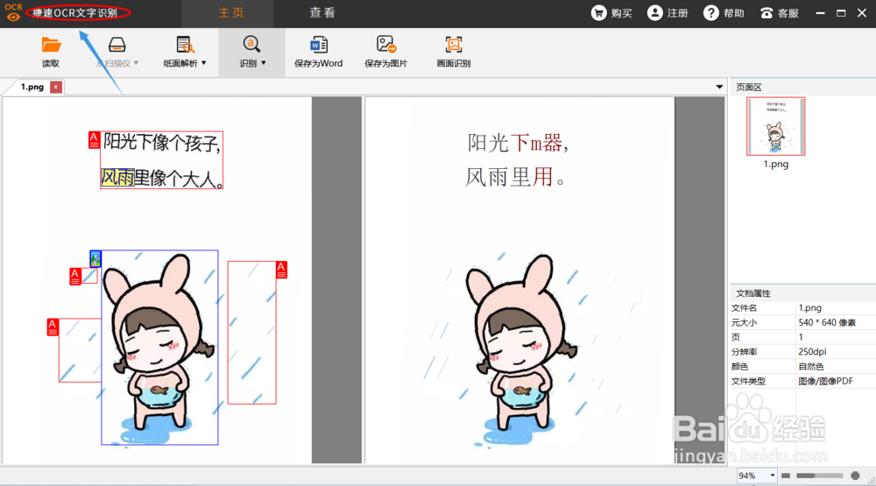Click 保存为Word icon
The image size is (876, 486).
coord(319,45)
